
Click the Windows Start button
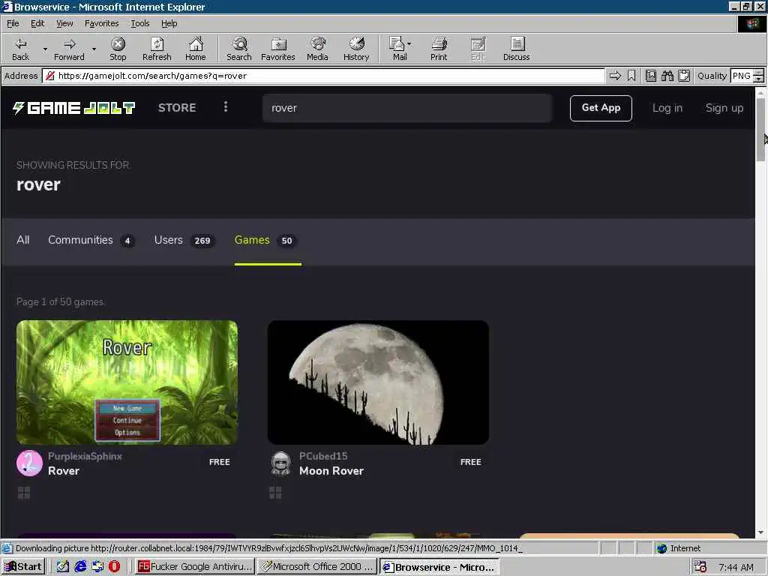[23, 567]
